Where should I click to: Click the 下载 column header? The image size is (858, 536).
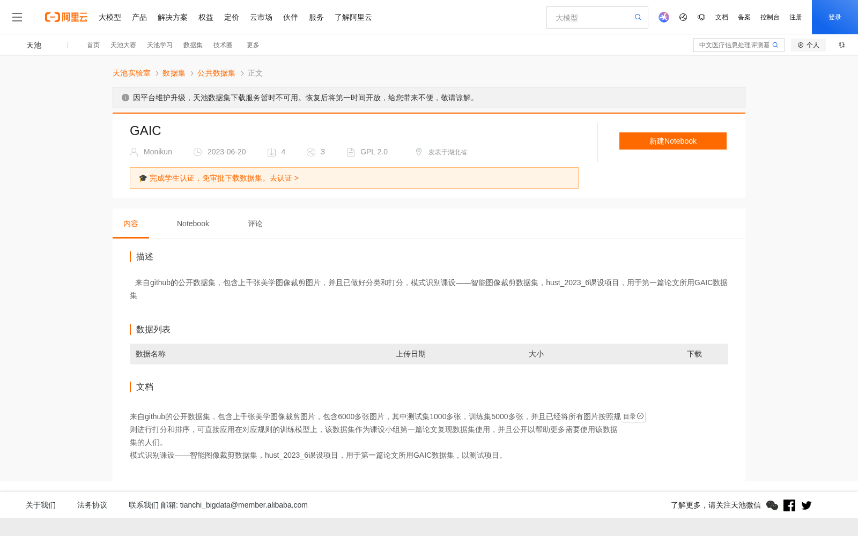694,354
